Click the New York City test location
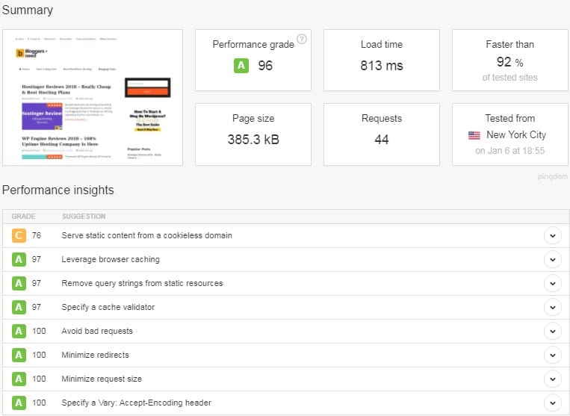570x416 pixels. click(x=516, y=134)
